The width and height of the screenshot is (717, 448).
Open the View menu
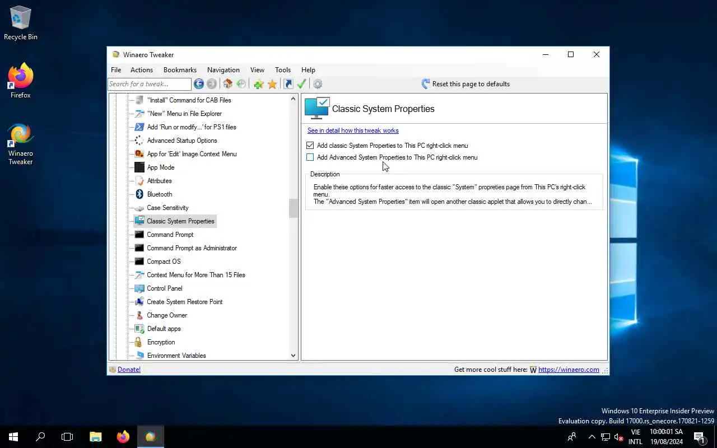pos(257,70)
